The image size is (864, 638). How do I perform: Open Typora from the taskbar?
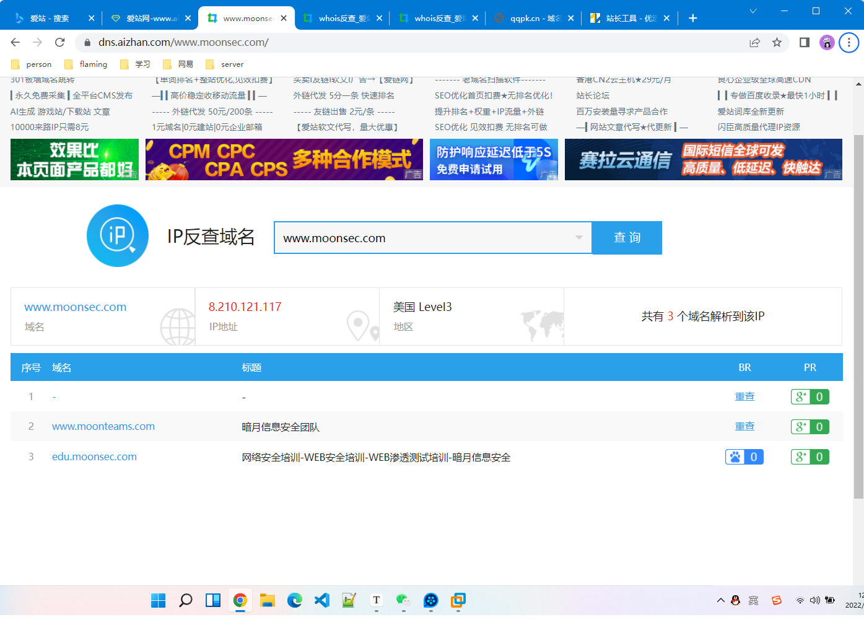(x=377, y=600)
